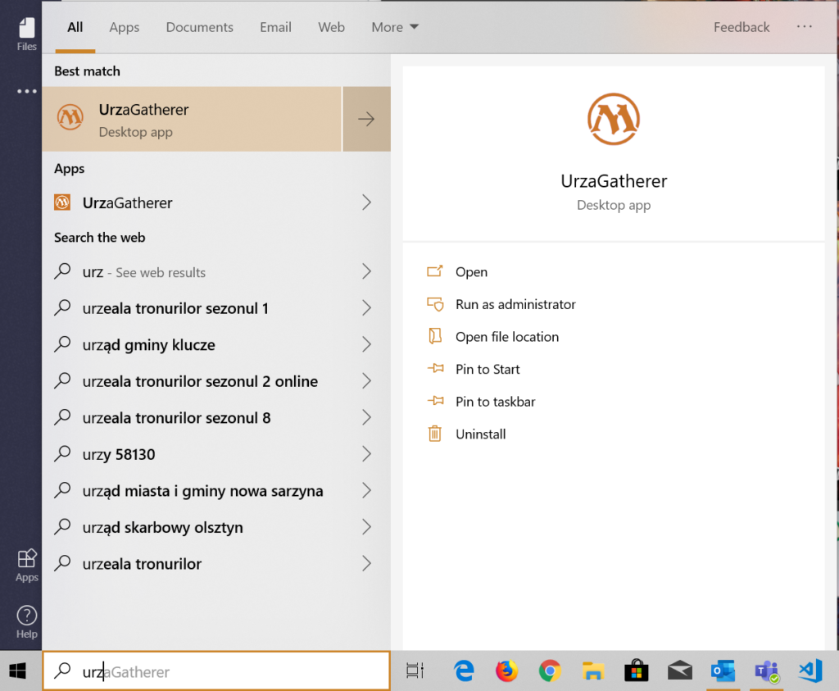Open Outlook from taskbar
The height and width of the screenshot is (691, 839).
[723, 671]
